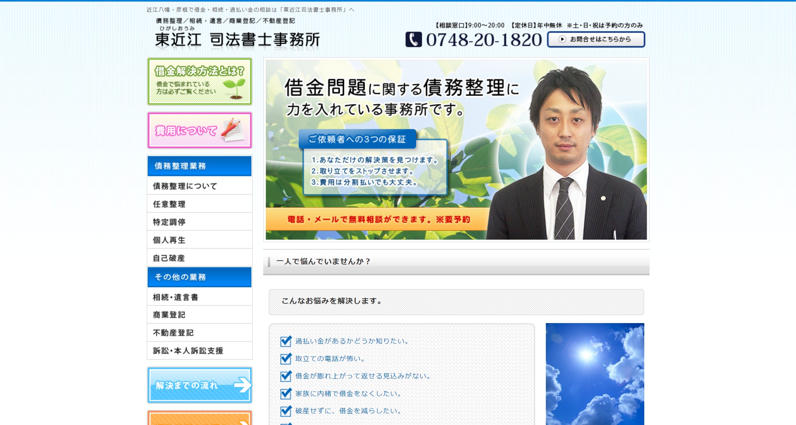Image resolution: width=796 pixels, height=425 pixels.
Task: Select 訴訟・本人訴訟支援 in the sidebar
Action: (x=199, y=351)
